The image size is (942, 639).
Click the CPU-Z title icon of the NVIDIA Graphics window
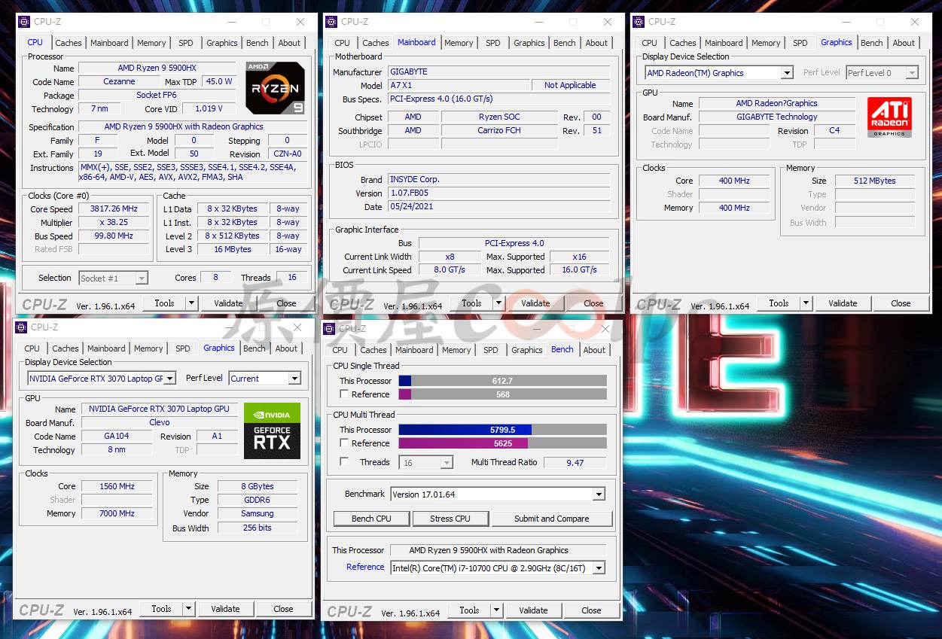click(21, 327)
